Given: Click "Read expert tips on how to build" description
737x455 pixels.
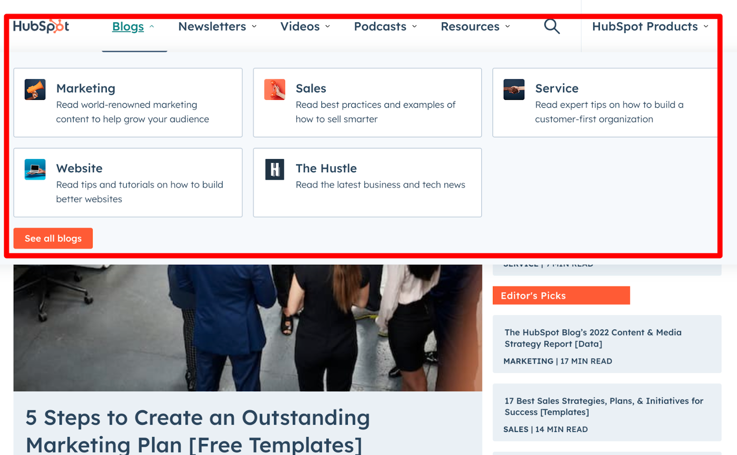Looking at the screenshot, I should point(609,112).
